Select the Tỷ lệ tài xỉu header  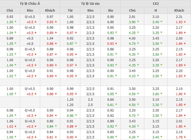pyautogui.click(x=90, y=3)
